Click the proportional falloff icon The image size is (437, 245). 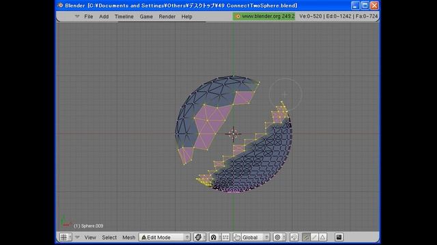[x=294, y=238]
